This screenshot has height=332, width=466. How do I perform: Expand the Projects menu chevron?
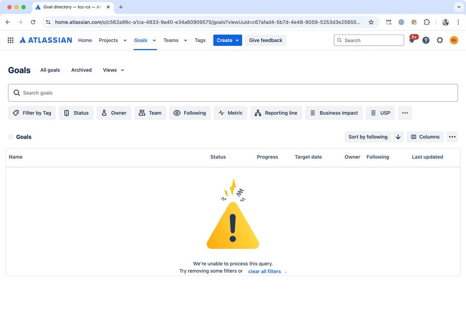click(125, 41)
